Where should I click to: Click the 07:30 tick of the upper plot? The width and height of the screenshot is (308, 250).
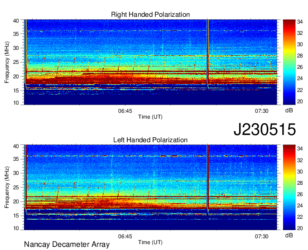tap(262, 111)
